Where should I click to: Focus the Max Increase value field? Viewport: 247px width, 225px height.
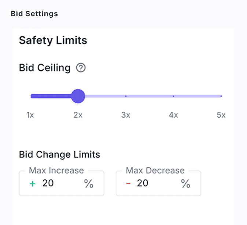(x=59, y=183)
